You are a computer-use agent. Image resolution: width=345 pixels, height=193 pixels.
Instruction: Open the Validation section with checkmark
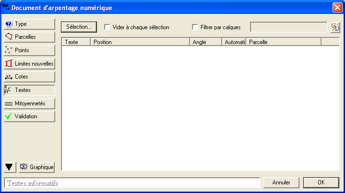click(x=29, y=116)
